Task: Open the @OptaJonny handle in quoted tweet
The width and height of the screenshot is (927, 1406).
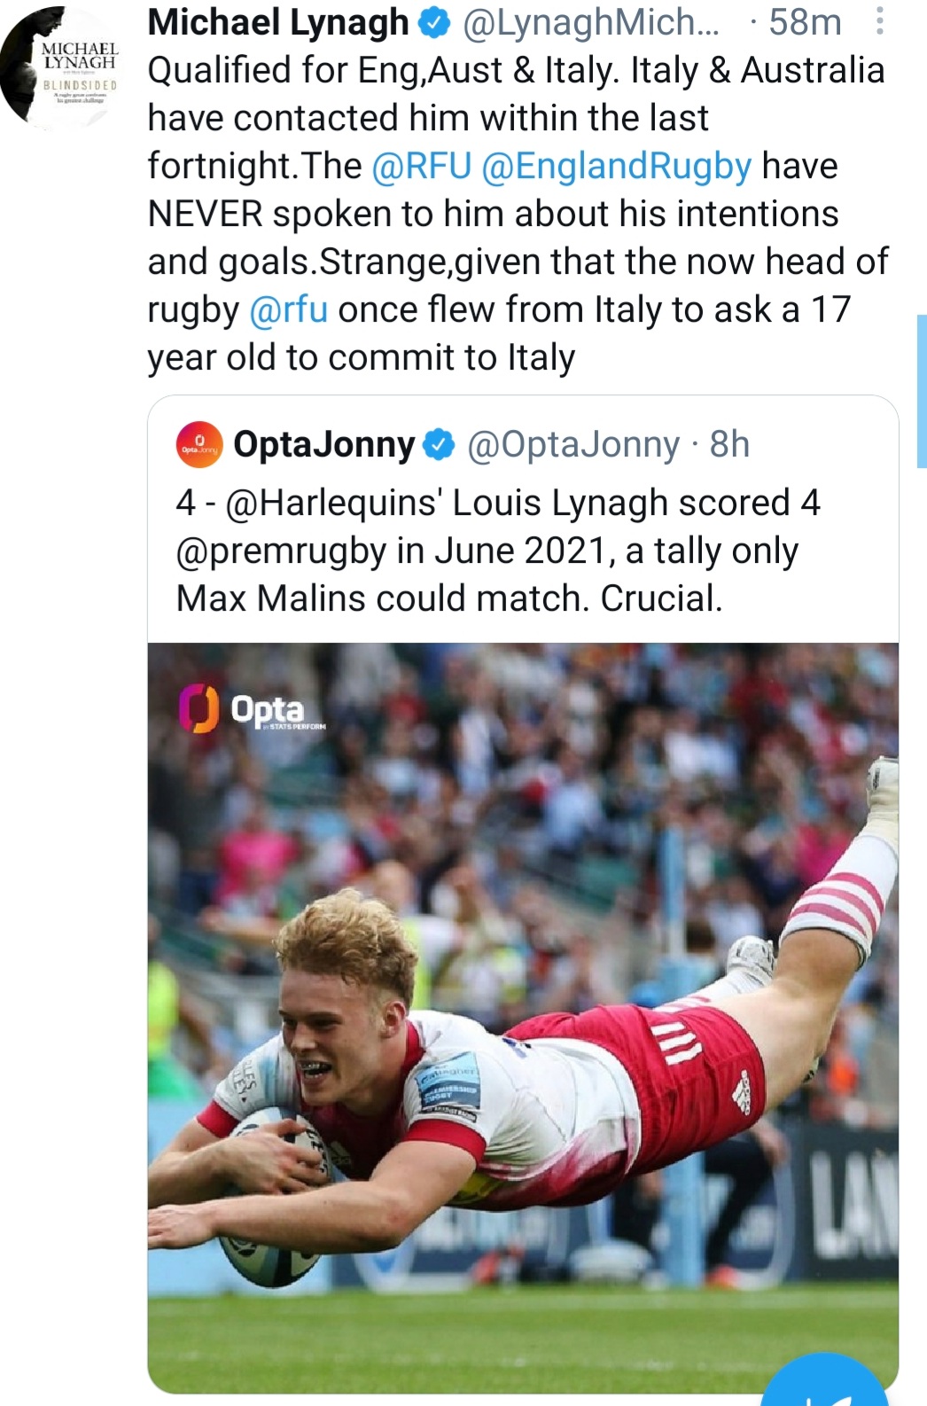Action: point(573,444)
